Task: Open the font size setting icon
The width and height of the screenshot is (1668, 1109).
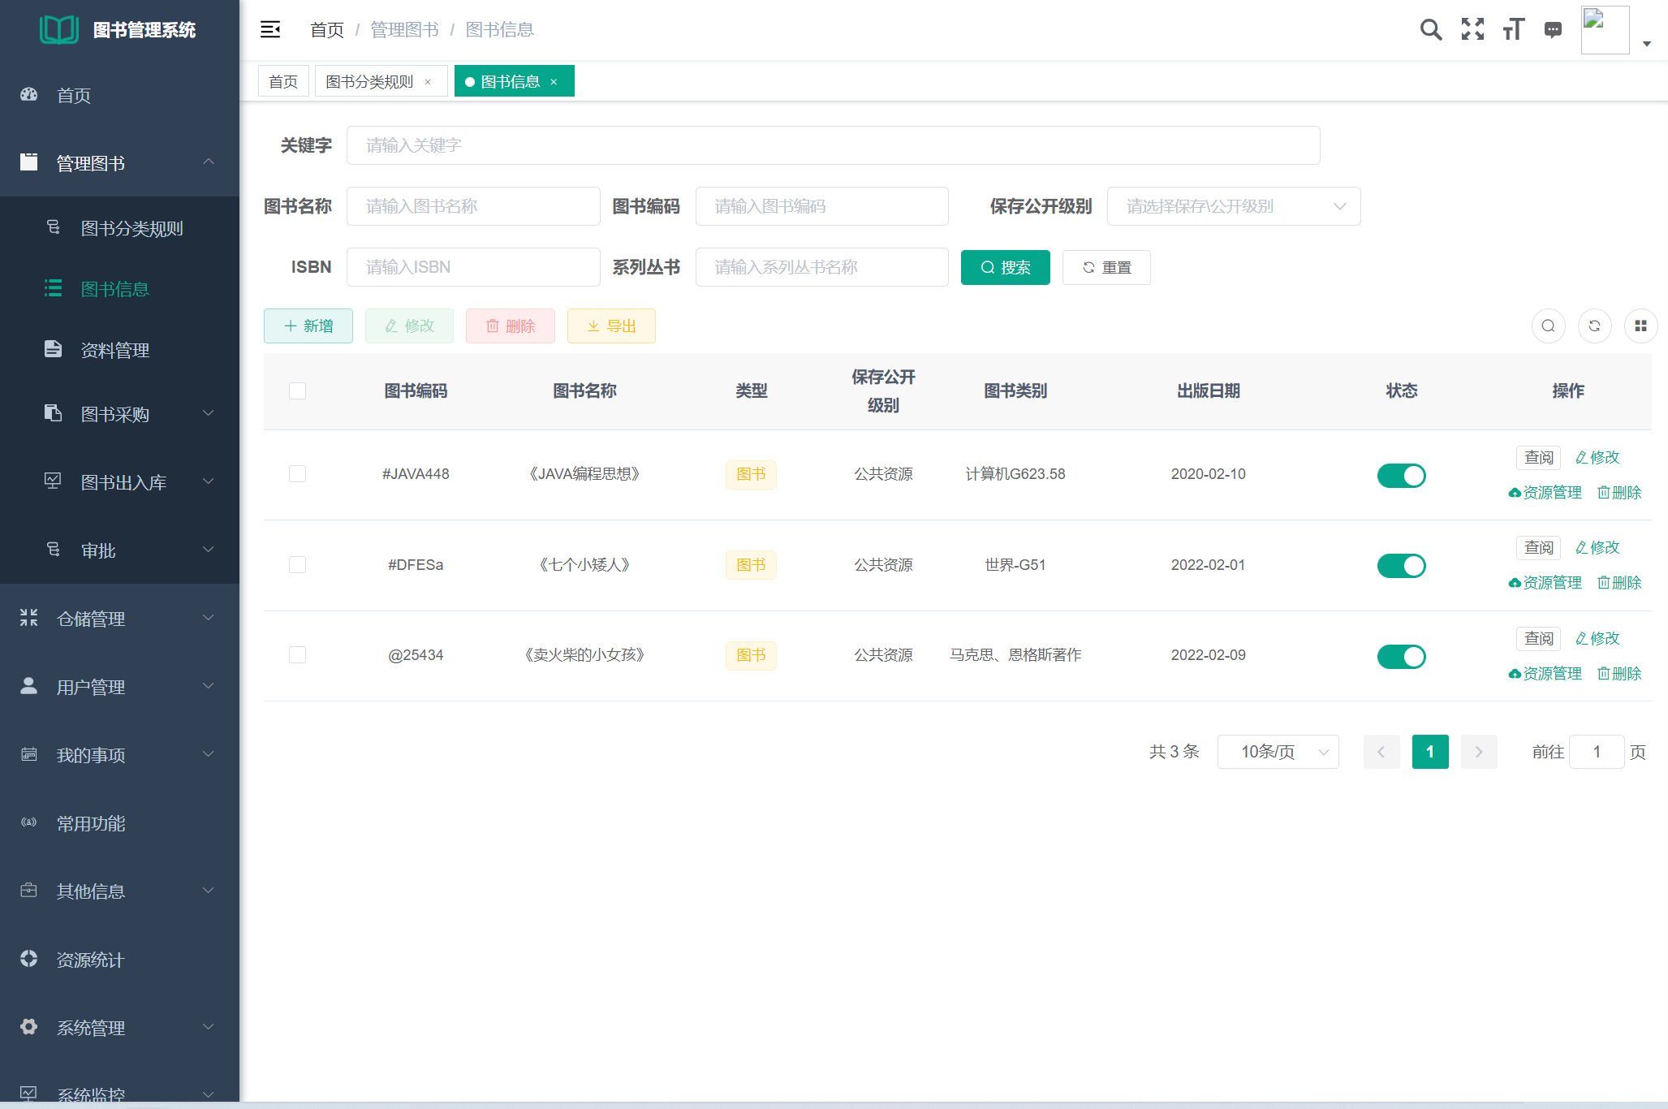Action: 1513,30
